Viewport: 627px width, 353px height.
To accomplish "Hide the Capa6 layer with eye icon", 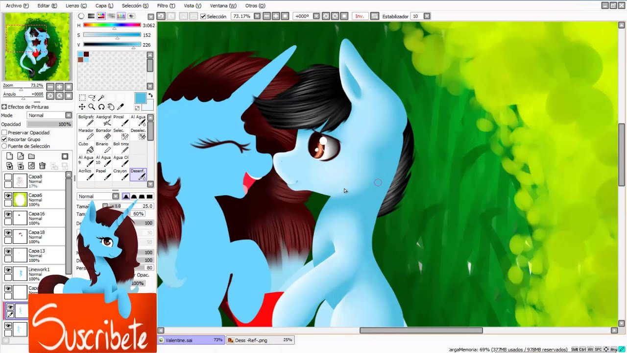I will (x=8, y=196).
